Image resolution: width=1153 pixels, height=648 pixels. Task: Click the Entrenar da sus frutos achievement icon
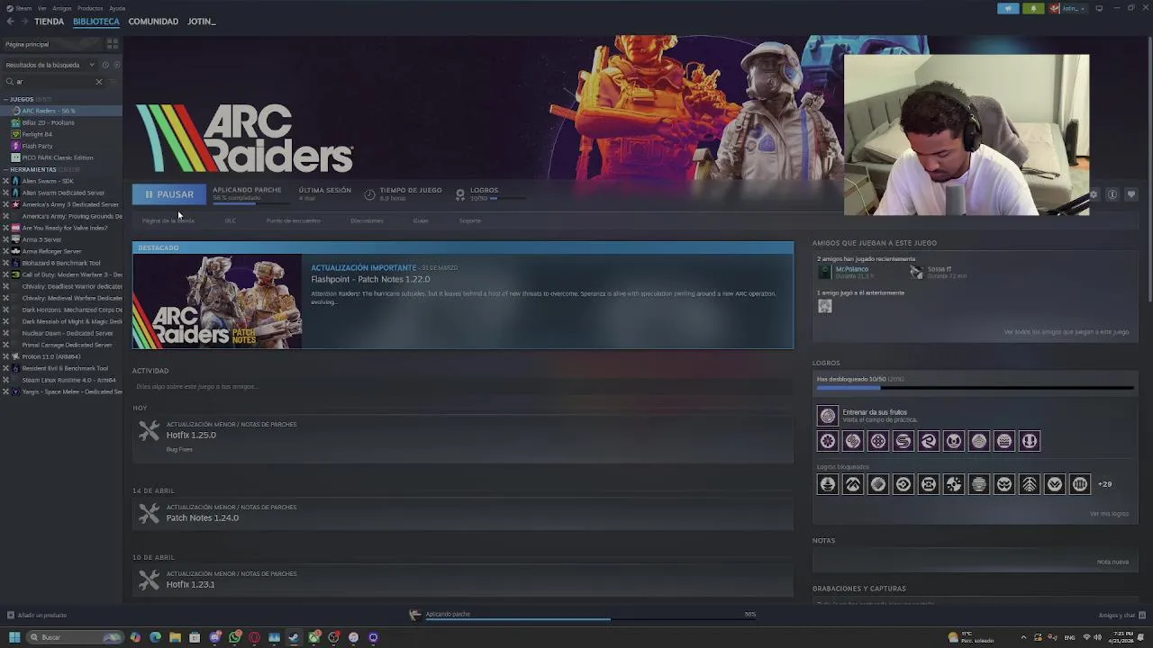tap(827, 416)
